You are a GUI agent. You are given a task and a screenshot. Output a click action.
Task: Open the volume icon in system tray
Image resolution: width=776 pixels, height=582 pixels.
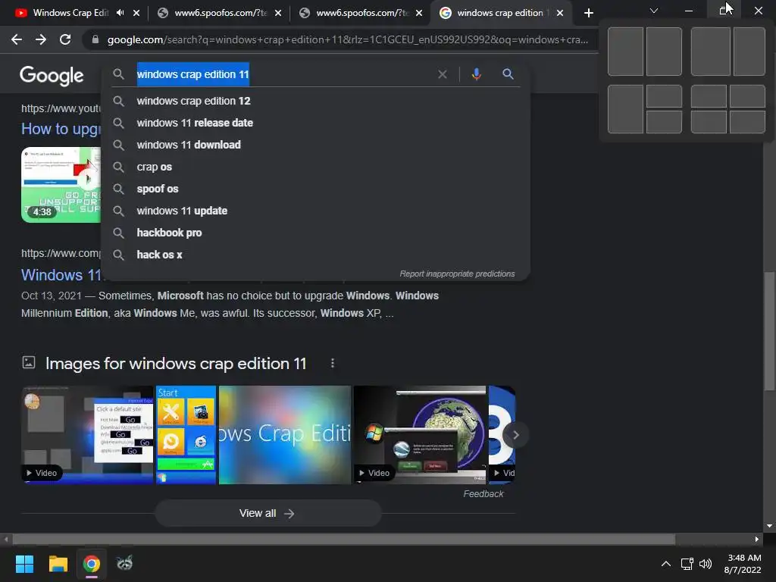[x=706, y=564]
